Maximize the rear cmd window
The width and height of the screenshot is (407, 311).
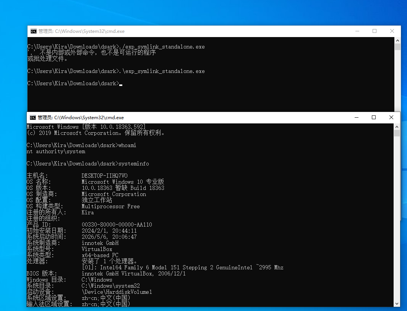pos(374,31)
